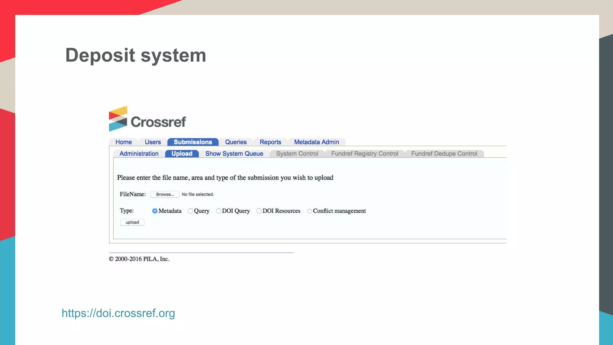
Task: Select the Upload sub-tab
Action: (x=182, y=154)
